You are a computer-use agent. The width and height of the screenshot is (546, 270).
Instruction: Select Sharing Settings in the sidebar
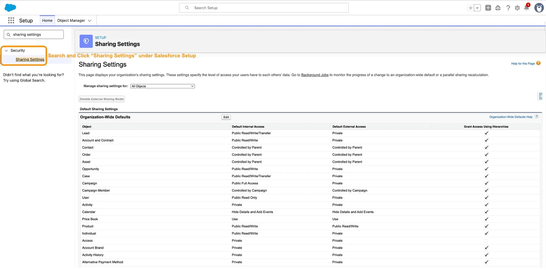coord(30,60)
